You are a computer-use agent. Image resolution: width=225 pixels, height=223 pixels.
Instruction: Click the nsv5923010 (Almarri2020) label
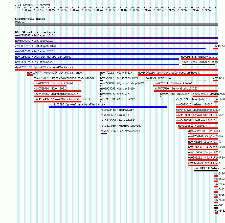click(x=194, y=104)
